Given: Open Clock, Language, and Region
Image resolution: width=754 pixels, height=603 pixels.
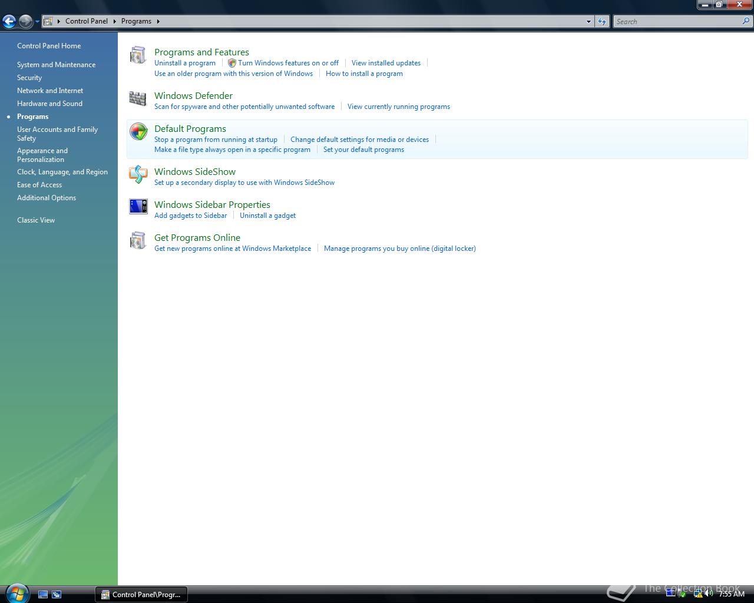Looking at the screenshot, I should tap(62, 172).
